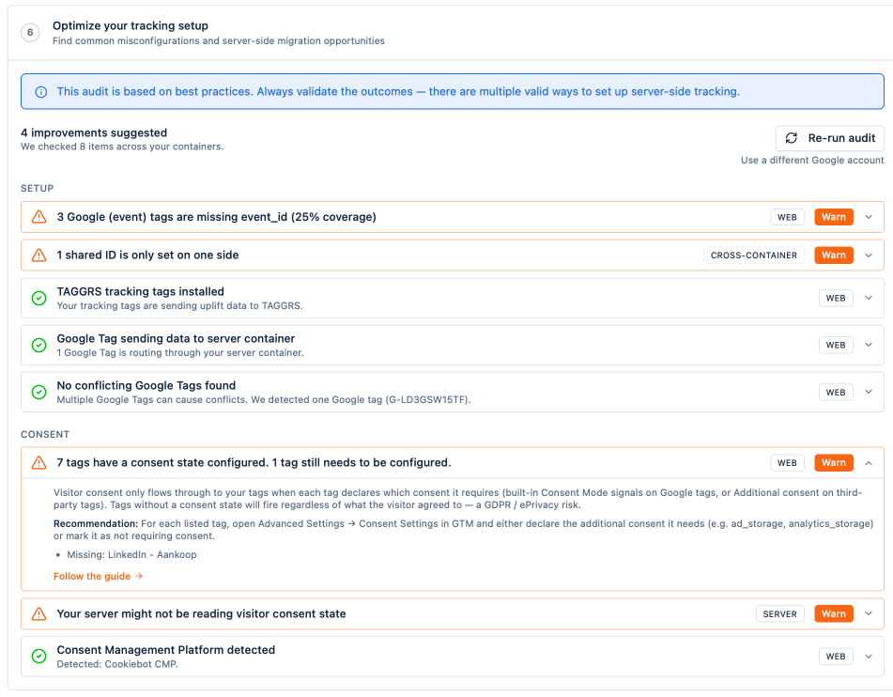Click the refresh icon in Re-run audit
The image size is (893, 697).
pos(791,138)
